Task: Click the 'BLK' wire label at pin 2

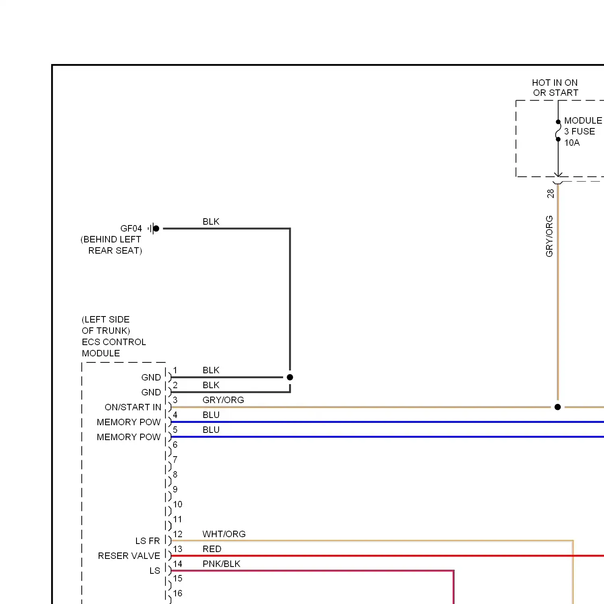Action: pyautogui.click(x=211, y=385)
